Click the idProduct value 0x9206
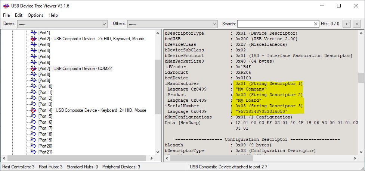 [243, 72]
